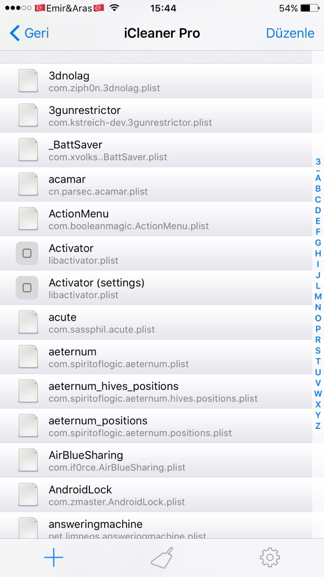The width and height of the screenshot is (324, 577).
Task: Tap the broom clean icon
Action: point(162,557)
